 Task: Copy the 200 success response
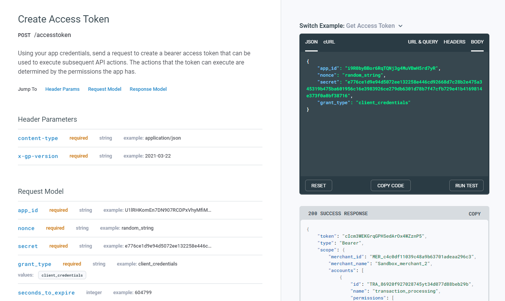point(474,214)
